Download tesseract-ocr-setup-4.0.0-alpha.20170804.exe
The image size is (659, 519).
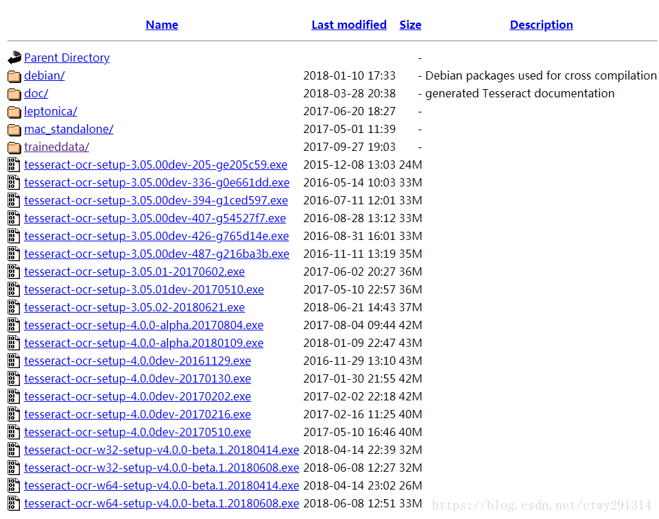click(144, 325)
